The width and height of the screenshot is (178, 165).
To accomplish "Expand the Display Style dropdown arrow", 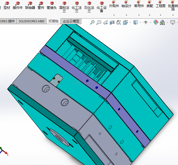I will coord(140,22).
